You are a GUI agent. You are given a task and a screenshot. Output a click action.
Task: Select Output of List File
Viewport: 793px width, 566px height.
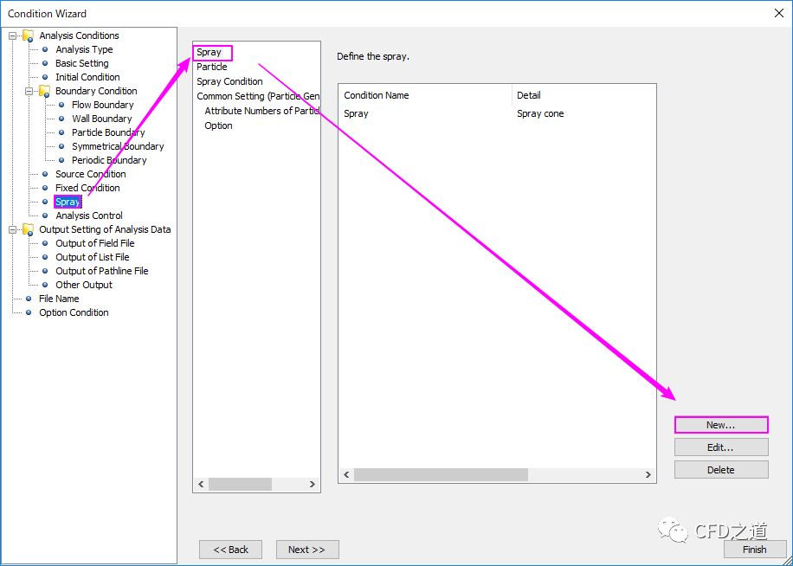tap(93, 257)
